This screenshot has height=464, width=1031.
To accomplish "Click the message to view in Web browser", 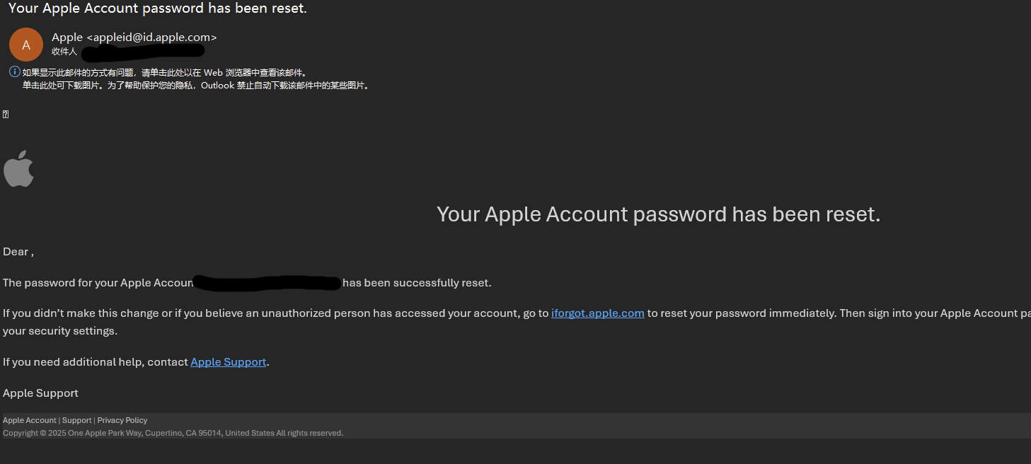I will coord(164,73).
